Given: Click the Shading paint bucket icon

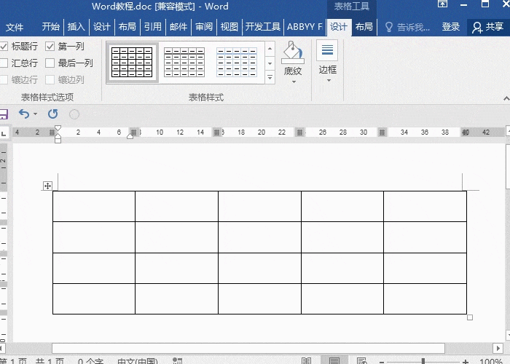Looking at the screenshot, I should [292, 52].
